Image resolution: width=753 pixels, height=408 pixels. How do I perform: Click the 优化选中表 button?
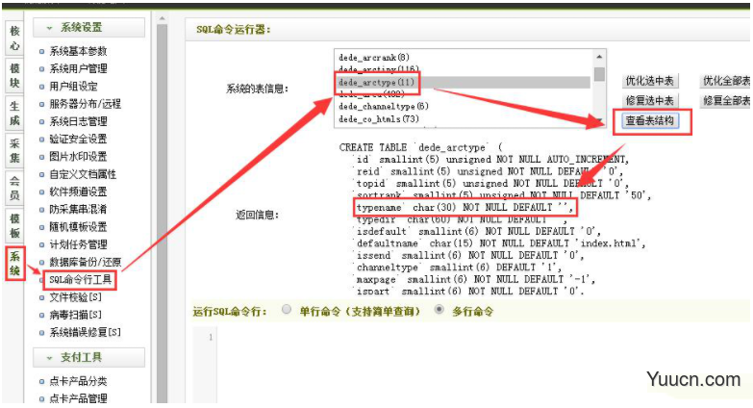[x=650, y=81]
